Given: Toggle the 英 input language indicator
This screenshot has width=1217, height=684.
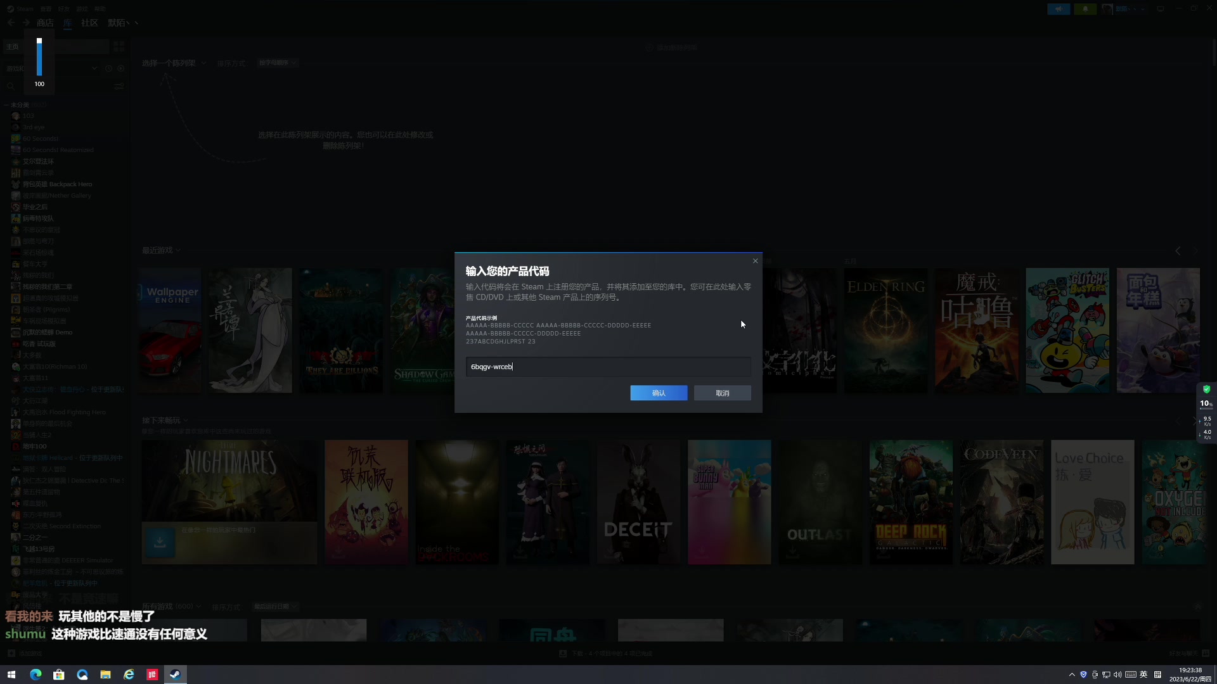Looking at the screenshot, I should tap(1143, 674).
